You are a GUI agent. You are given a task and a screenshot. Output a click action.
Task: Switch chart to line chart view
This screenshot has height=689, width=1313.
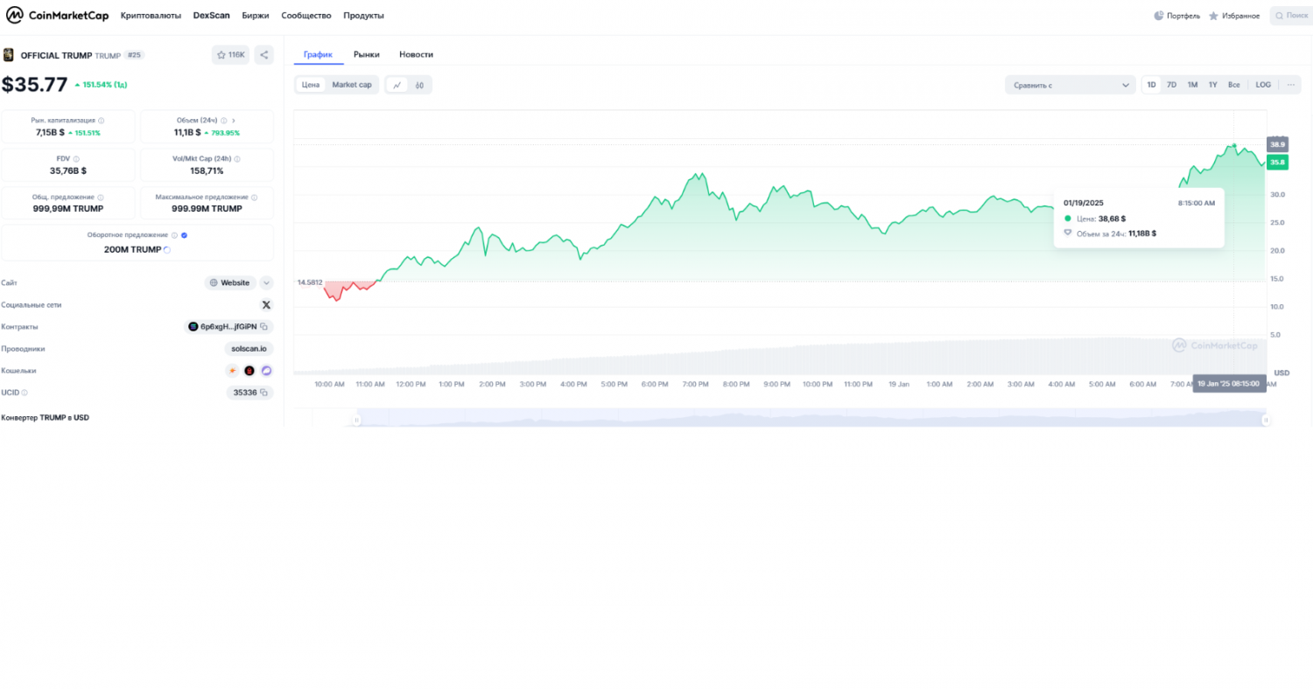pos(397,85)
